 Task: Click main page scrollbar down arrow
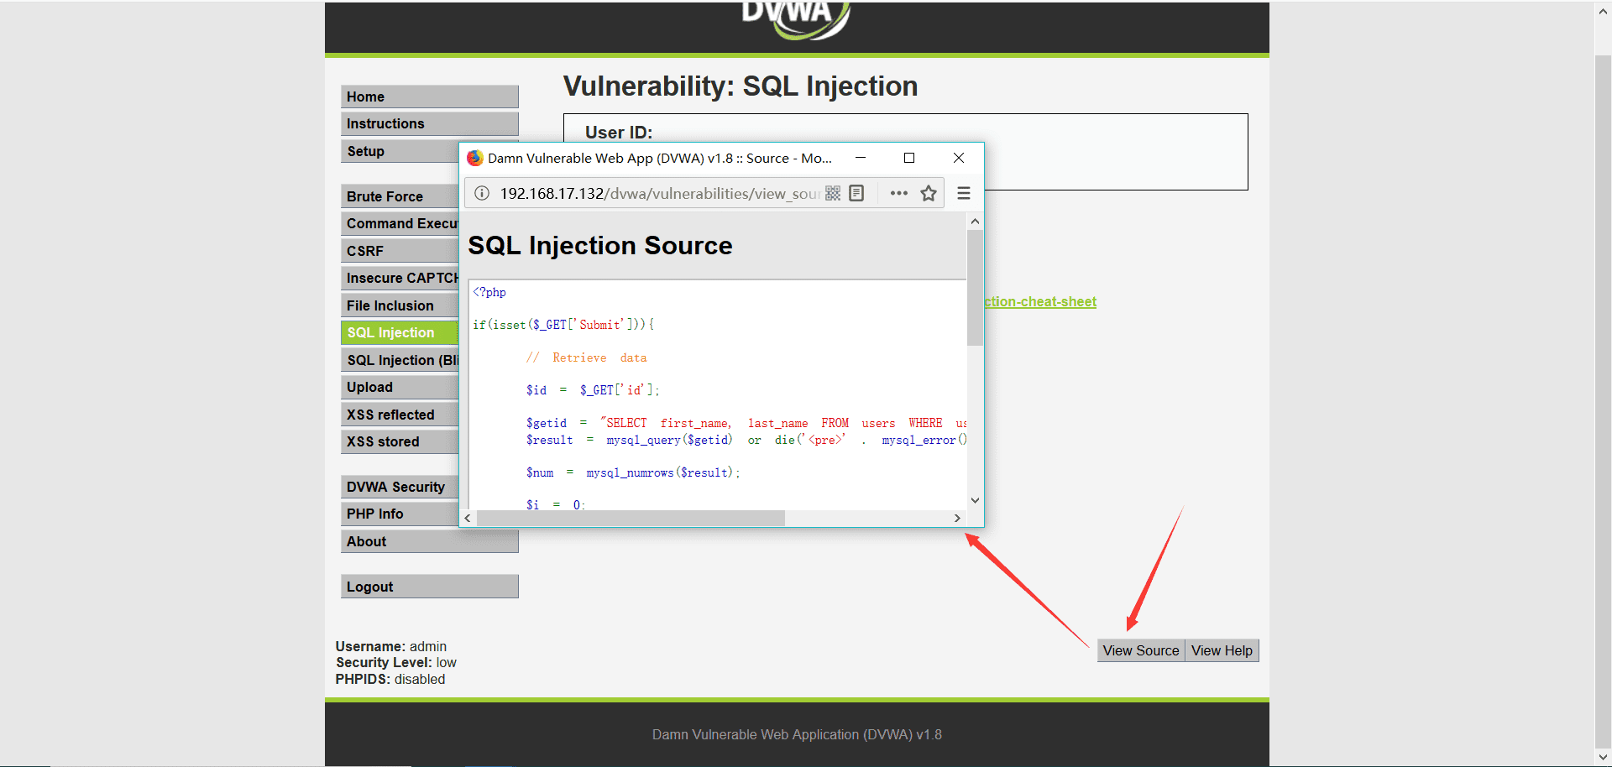coord(1603,757)
